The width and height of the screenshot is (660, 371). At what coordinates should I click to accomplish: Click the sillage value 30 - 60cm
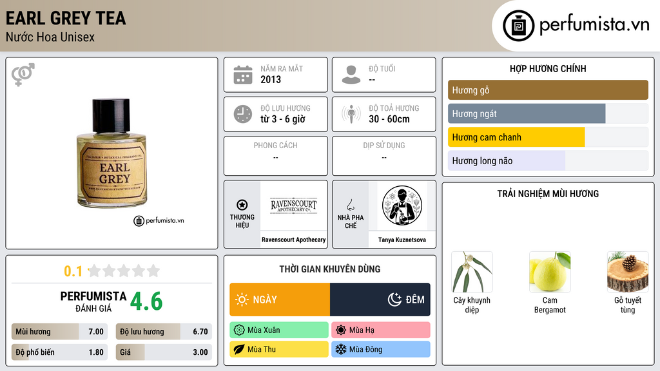(389, 119)
